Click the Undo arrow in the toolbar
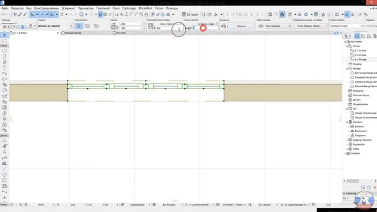This screenshot has height=212, width=377. (x=4, y=15)
